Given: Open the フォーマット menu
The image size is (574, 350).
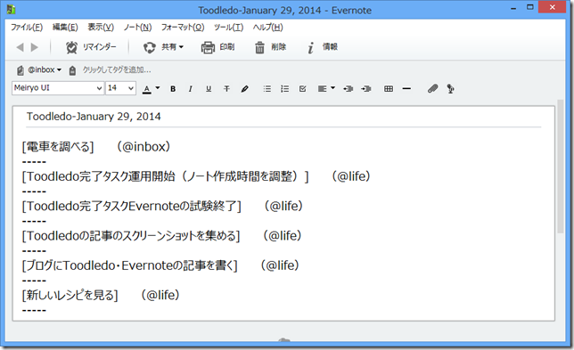Looking at the screenshot, I should (183, 27).
